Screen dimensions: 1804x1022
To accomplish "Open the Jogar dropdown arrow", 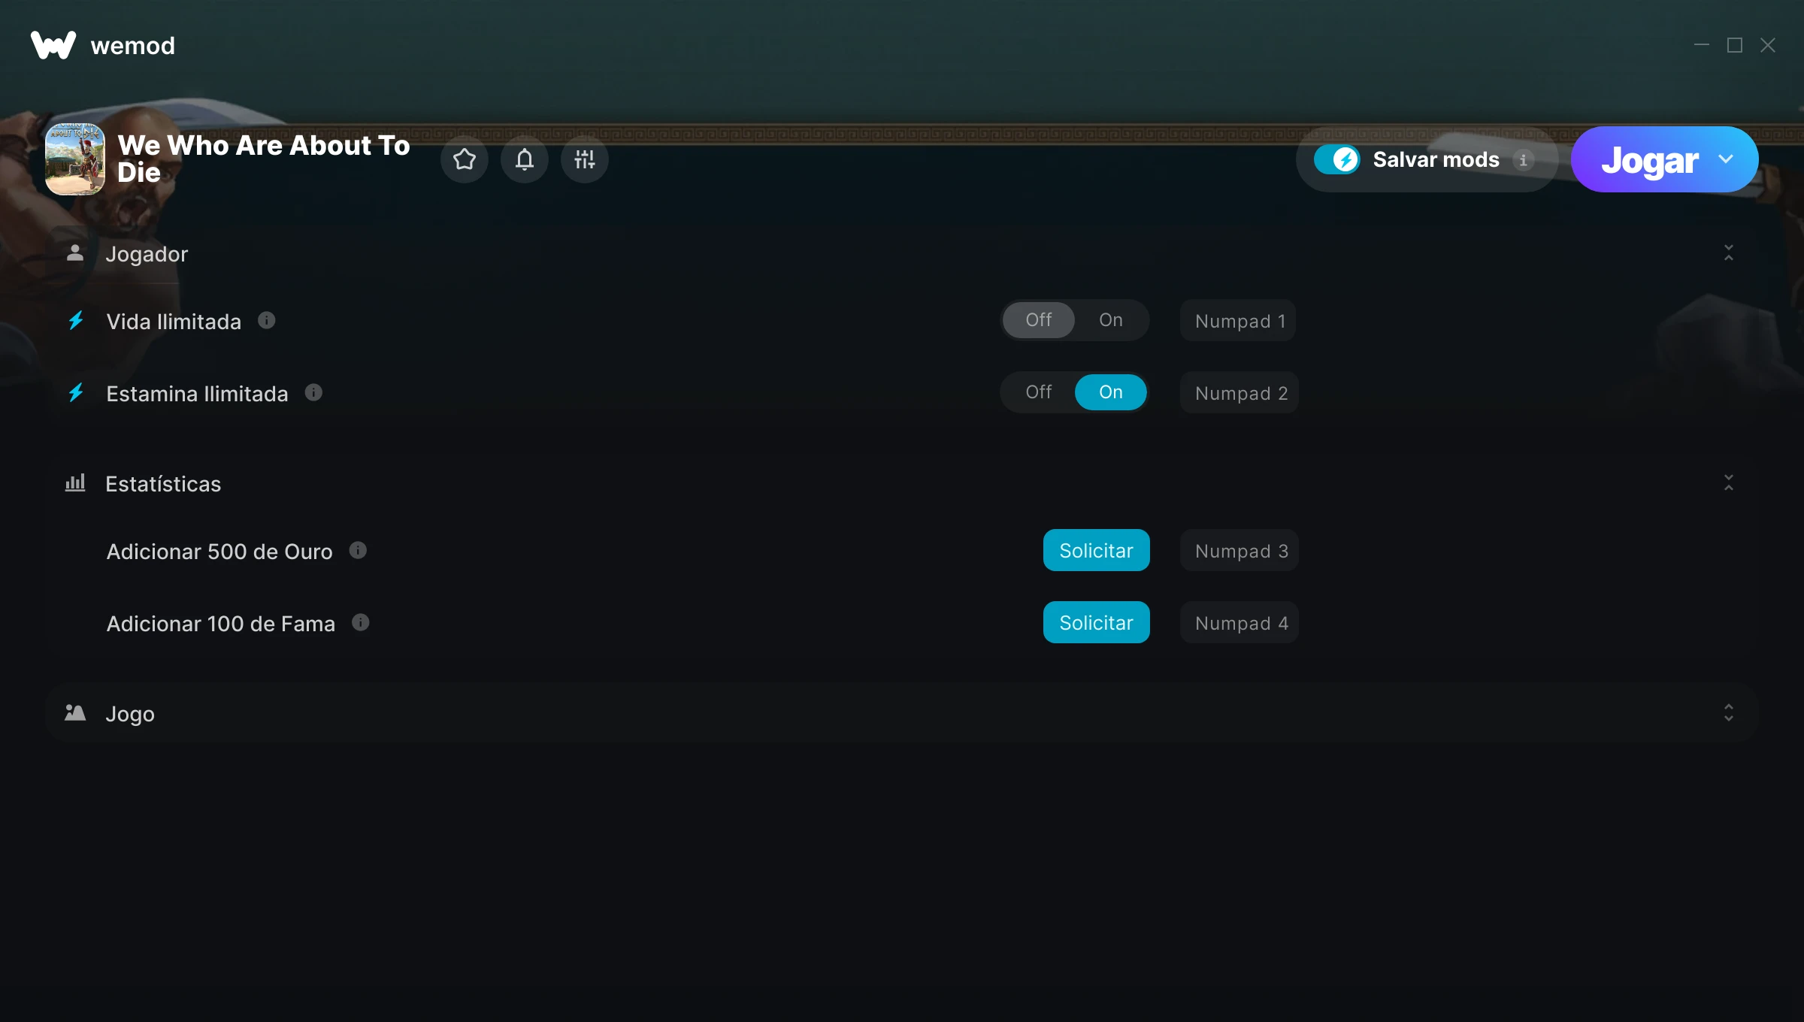I will [1726, 159].
